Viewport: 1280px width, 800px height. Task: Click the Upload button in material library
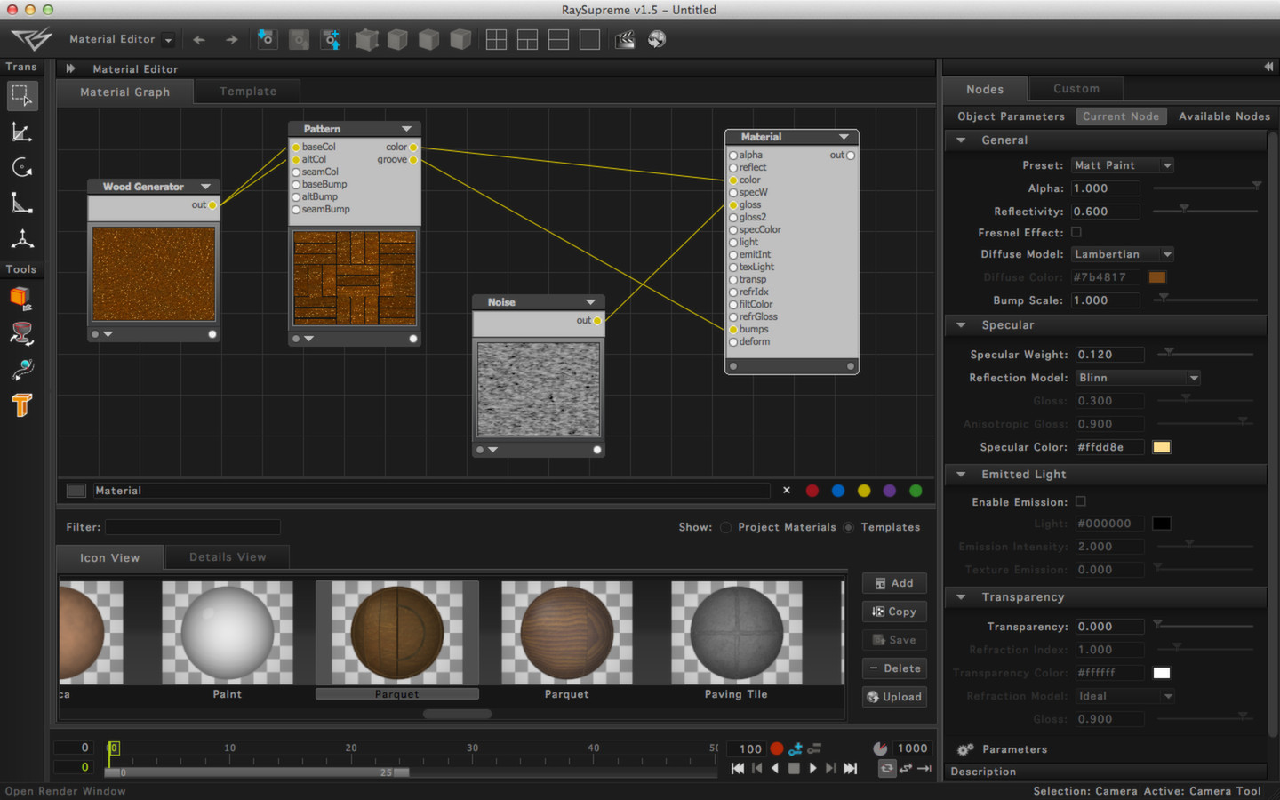pyautogui.click(x=894, y=697)
